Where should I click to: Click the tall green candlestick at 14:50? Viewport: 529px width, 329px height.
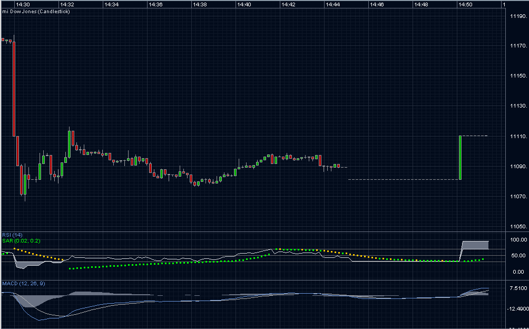tap(460, 158)
